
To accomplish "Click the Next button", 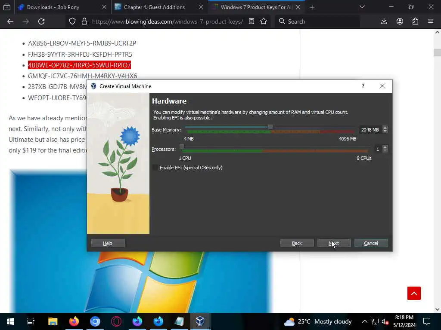I will click(x=334, y=243).
